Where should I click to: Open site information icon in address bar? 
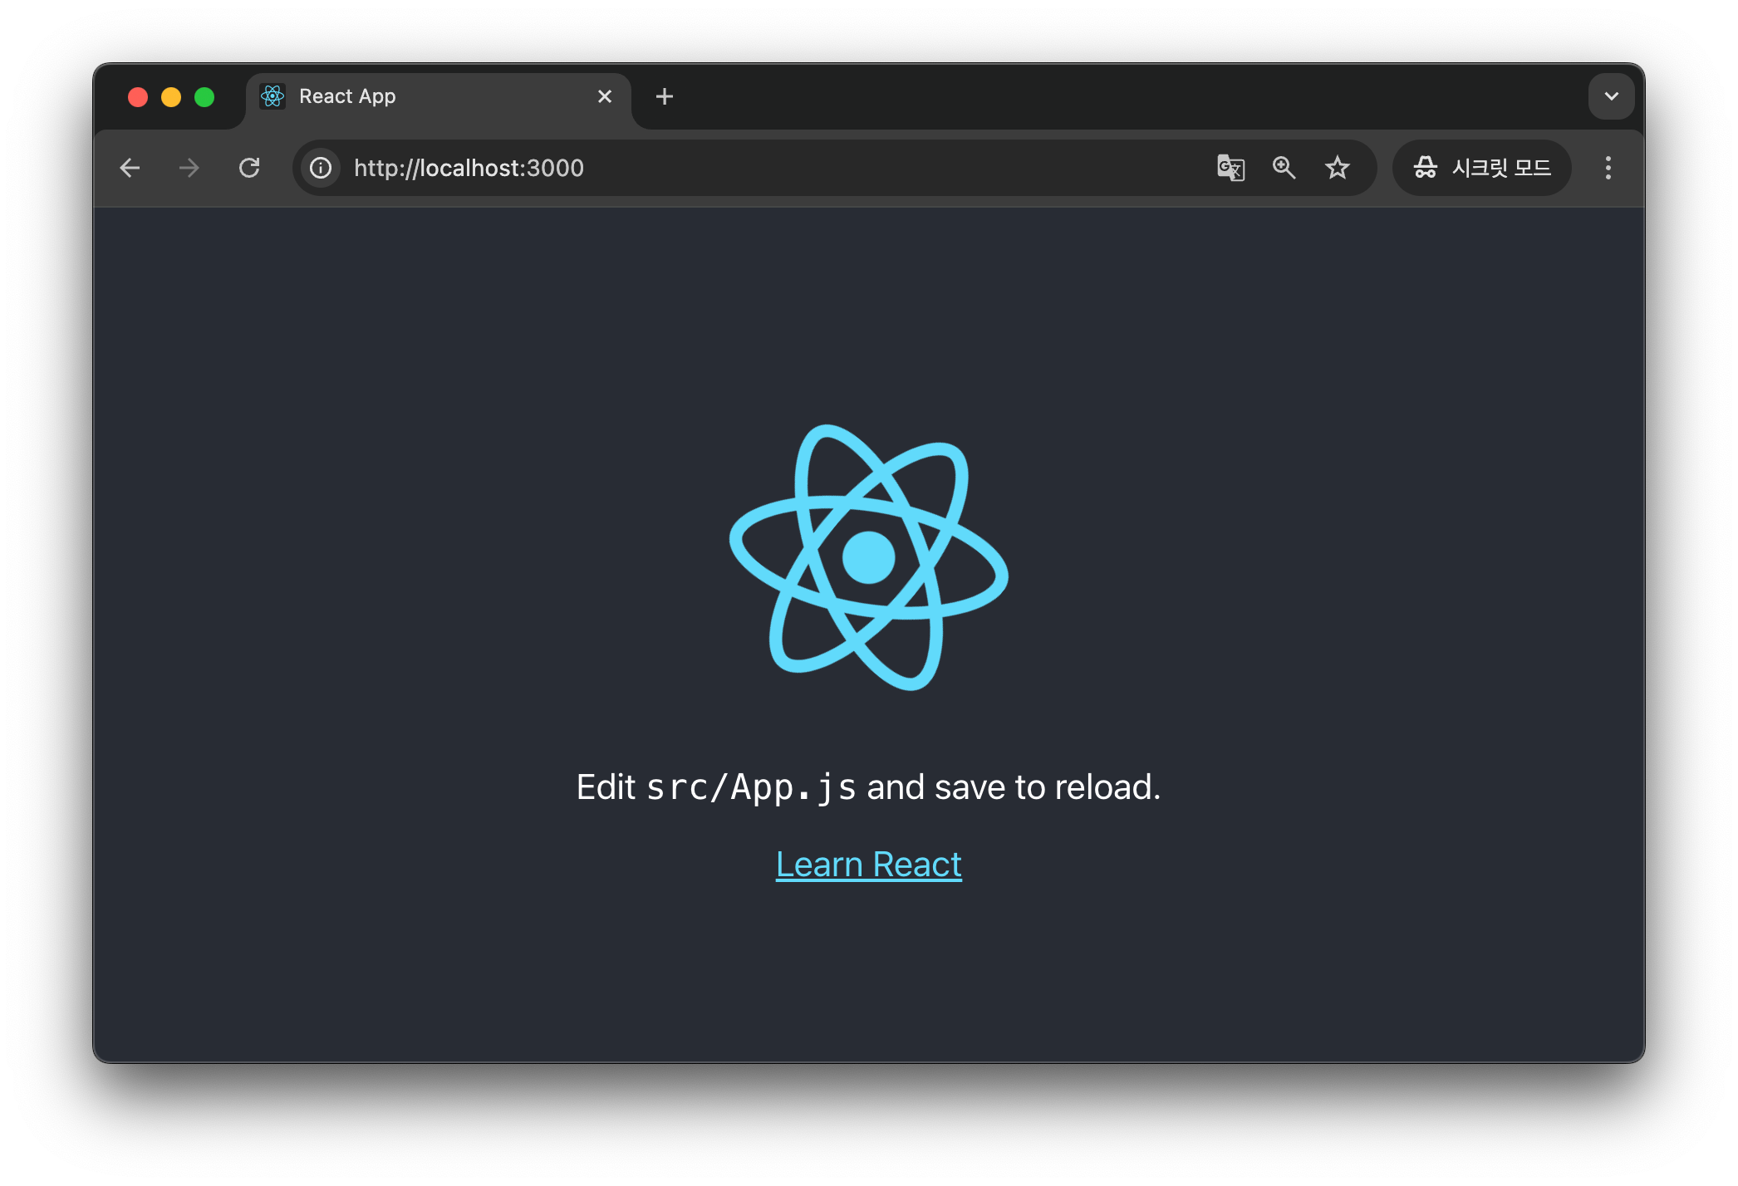pos(321,168)
